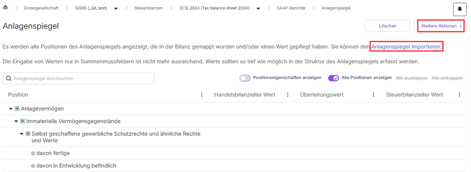Click the Löschen button
The width and height of the screenshot is (471, 172).
(387, 26)
